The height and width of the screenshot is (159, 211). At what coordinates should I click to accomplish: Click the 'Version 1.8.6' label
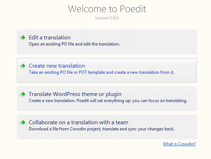(x=107, y=18)
